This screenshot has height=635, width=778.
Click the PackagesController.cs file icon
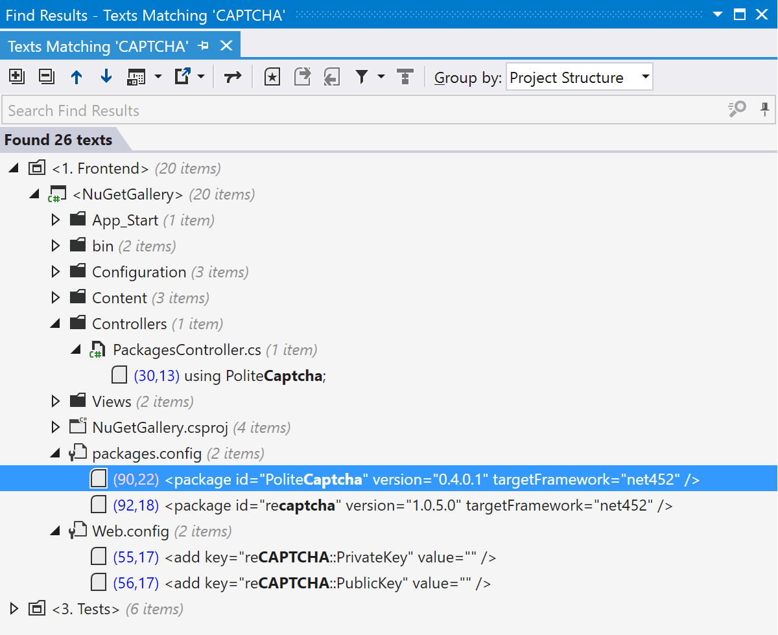97,350
